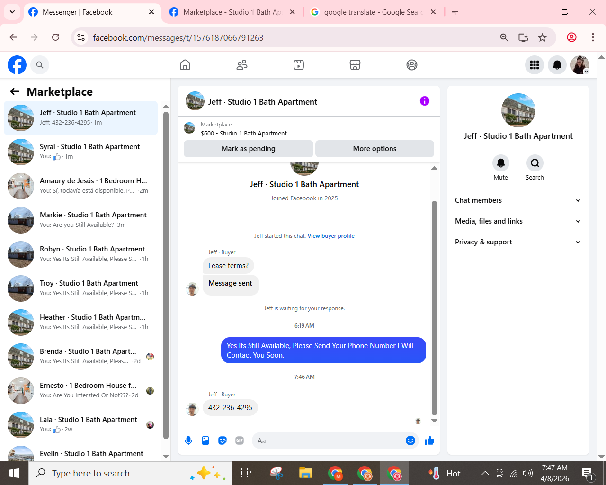The height and width of the screenshot is (485, 606).
Task: Bookmark this page with star icon
Action: [x=543, y=37]
